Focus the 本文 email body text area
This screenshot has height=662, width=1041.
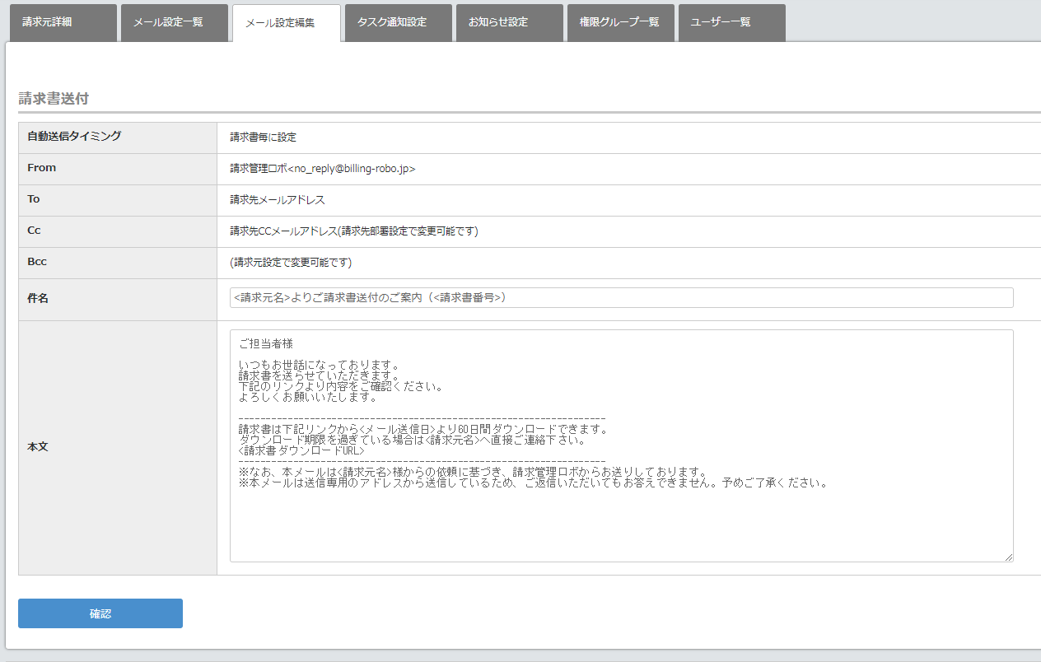(x=621, y=519)
